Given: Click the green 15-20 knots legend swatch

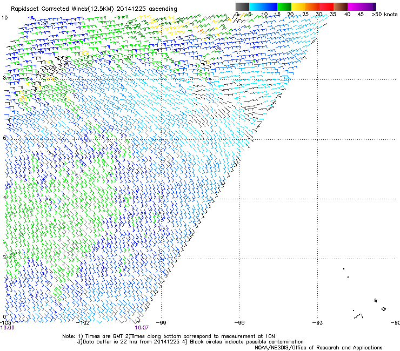Looking at the screenshot, I should 284,6.
